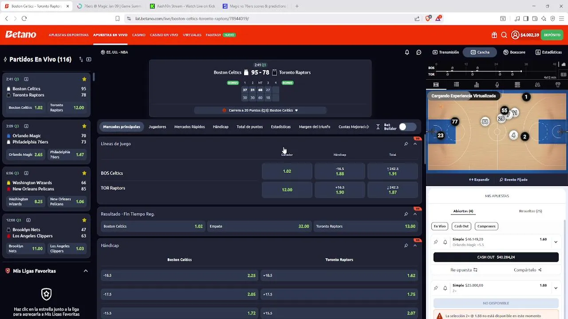The height and width of the screenshot is (319, 568).
Task: Select the head-to-head players icon in tracker
Action: pyautogui.click(x=537, y=85)
